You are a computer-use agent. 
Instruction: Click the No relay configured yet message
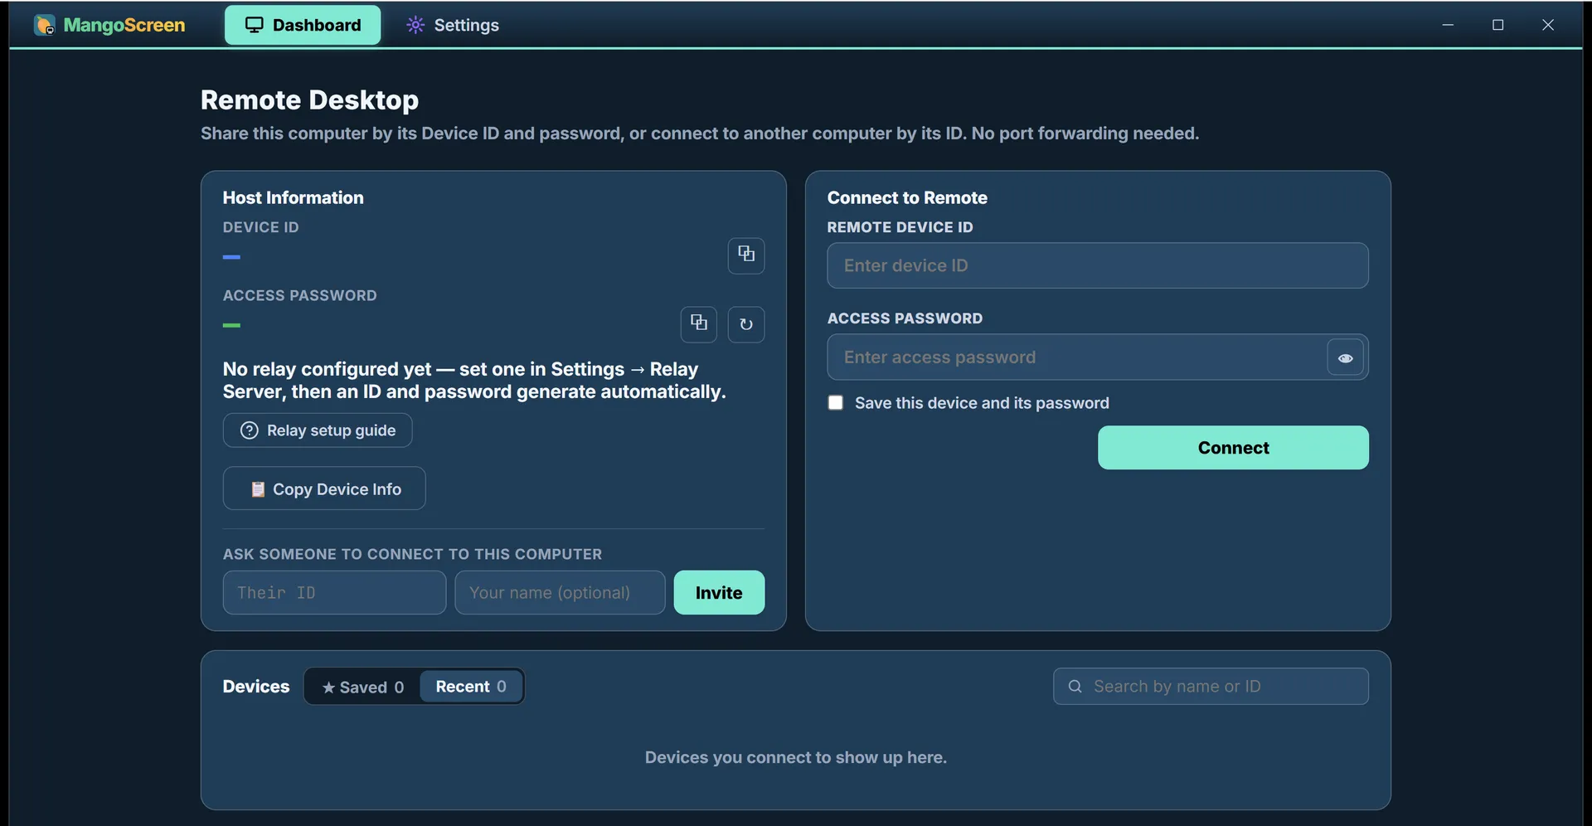point(474,381)
